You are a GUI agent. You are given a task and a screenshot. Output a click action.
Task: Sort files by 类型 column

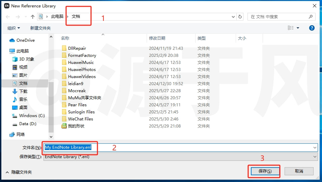pyautogui.click(x=201, y=38)
